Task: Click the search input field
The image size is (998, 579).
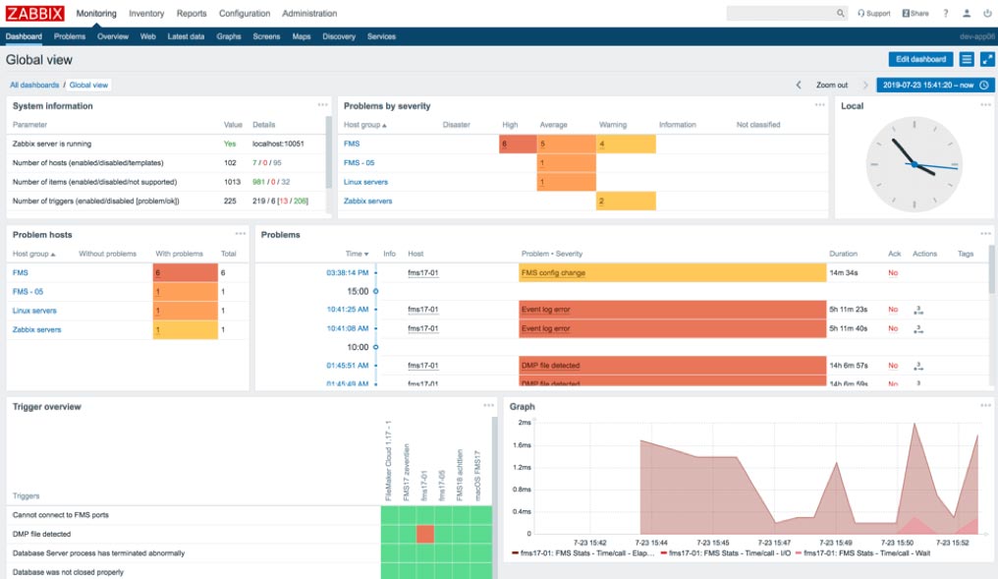Action: point(781,13)
